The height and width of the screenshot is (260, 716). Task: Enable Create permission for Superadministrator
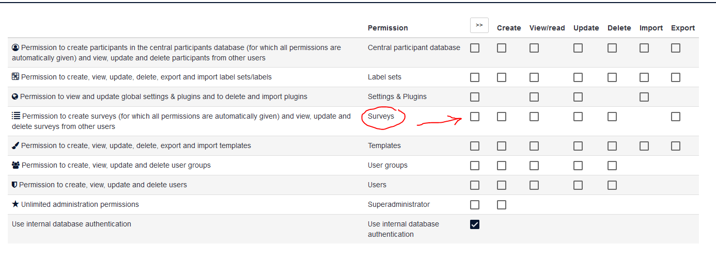(x=502, y=205)
